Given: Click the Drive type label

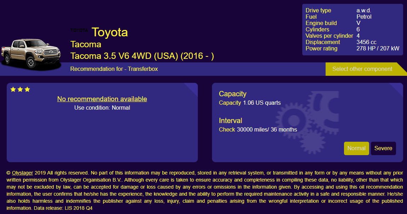Looking at the screenshot, I should coord(318,10).
